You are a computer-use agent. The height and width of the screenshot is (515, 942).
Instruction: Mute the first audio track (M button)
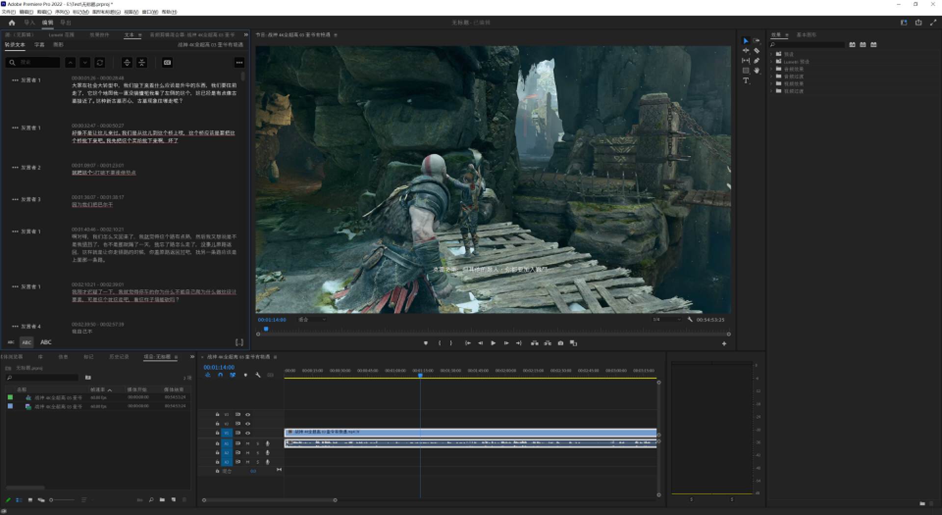248,443
